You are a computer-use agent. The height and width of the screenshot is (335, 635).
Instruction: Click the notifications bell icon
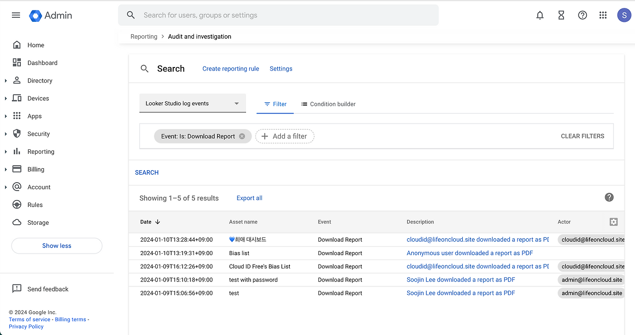coord(540,15)
